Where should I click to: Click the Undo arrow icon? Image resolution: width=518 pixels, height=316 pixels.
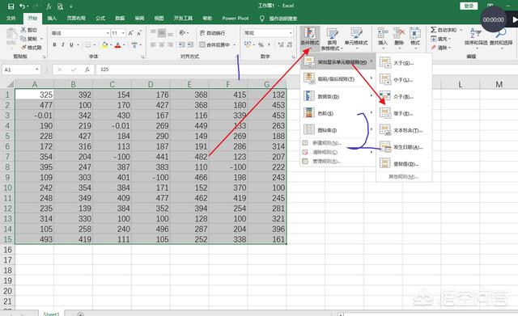(22, 6)
